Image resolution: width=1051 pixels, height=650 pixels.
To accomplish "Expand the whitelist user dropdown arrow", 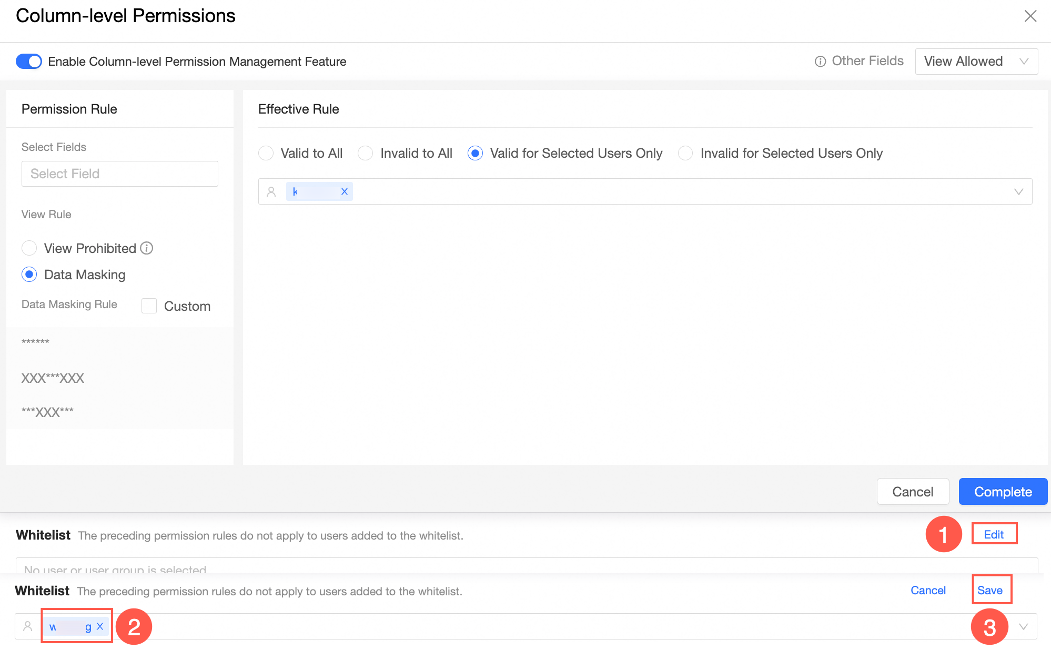I will [x=1024, y=626].
